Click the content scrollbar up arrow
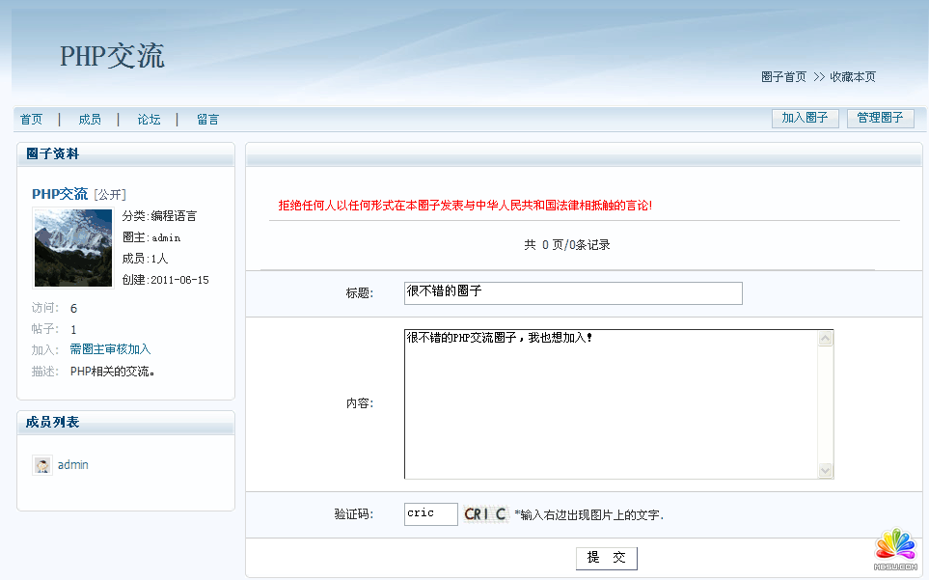Viewport: 929px width, 580px height. (x=825, y=339)
